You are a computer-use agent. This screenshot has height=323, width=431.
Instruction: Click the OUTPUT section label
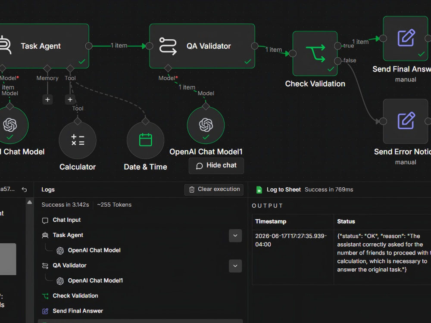(267, 206)
